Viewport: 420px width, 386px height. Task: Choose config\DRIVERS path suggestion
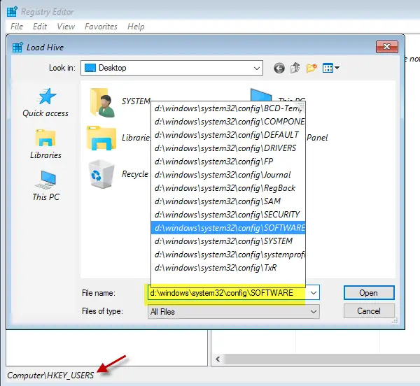[x=228, y=148]
